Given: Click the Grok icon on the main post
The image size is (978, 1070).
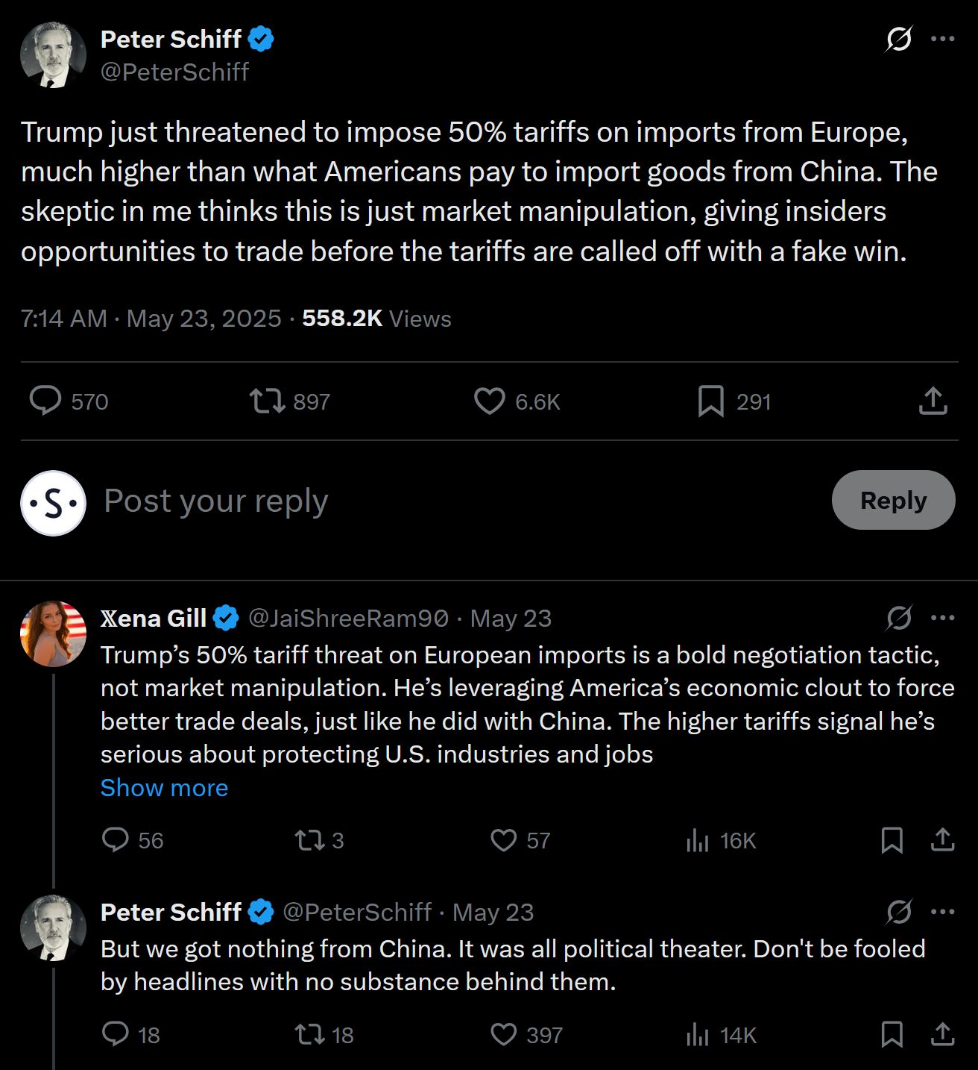Looking at the screenshot, I should (898, 39).
